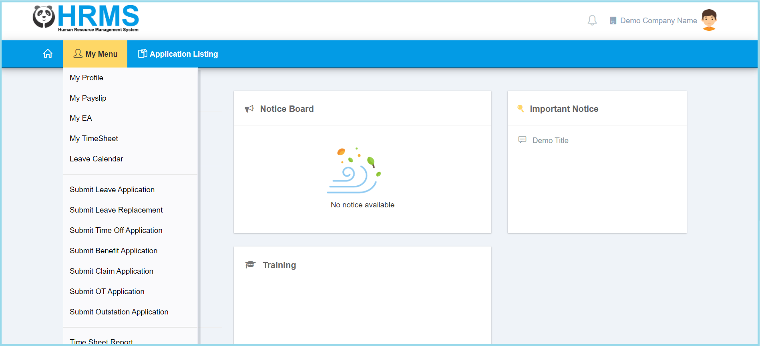Open the notification bell icon
This screenshot has height=346, width=760.
tap(592, 20)
